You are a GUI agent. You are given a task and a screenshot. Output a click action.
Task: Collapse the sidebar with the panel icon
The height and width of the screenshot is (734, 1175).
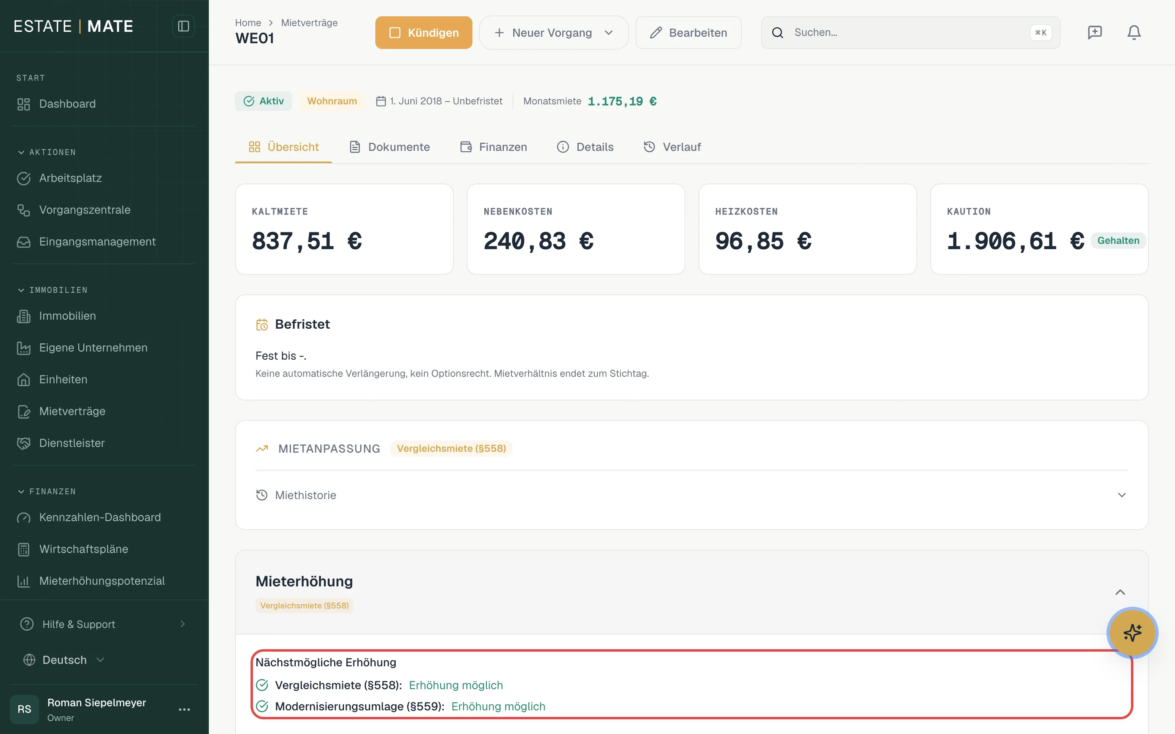coord(183,26)
